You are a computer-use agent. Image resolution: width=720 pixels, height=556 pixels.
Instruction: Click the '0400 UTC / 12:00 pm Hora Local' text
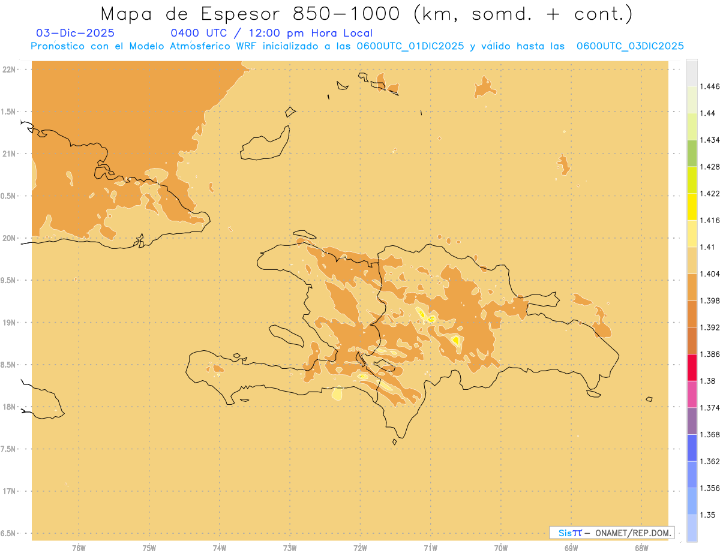coord(271,33)
